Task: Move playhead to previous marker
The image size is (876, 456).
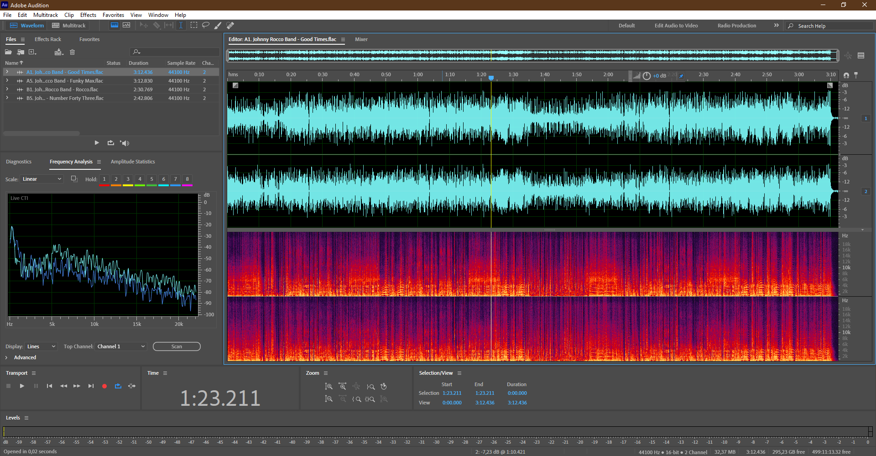Action: (49, 386)
